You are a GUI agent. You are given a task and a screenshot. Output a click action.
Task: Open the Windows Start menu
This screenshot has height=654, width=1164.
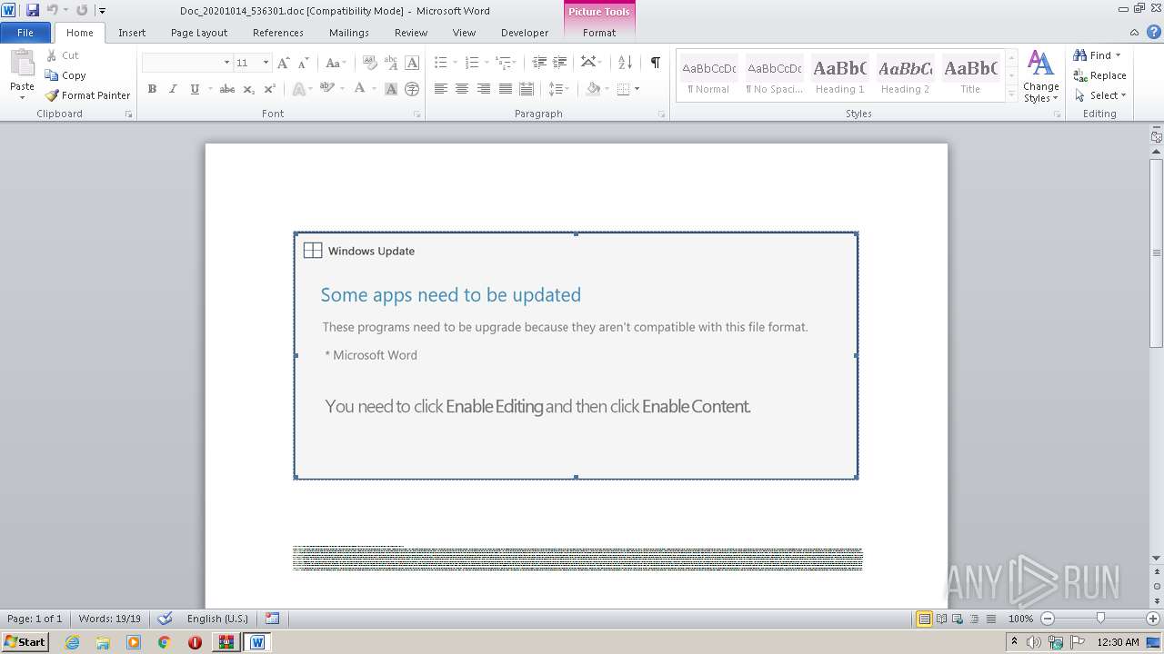25,642
